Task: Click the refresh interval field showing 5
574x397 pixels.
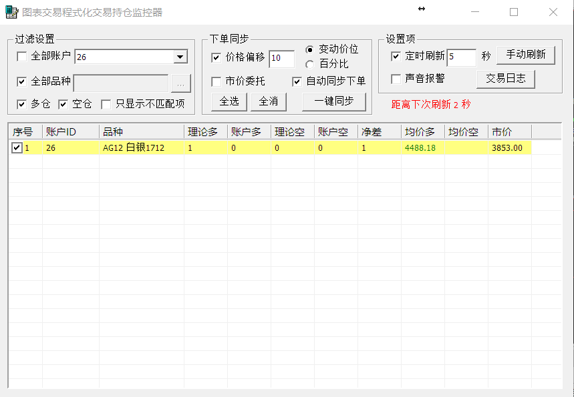Action: [x=461, y=58]
